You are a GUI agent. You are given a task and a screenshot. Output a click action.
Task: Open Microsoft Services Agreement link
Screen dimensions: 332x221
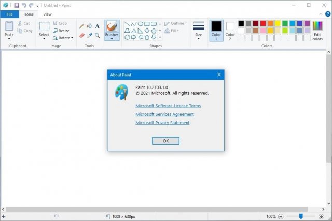click(x=165, y=114)
